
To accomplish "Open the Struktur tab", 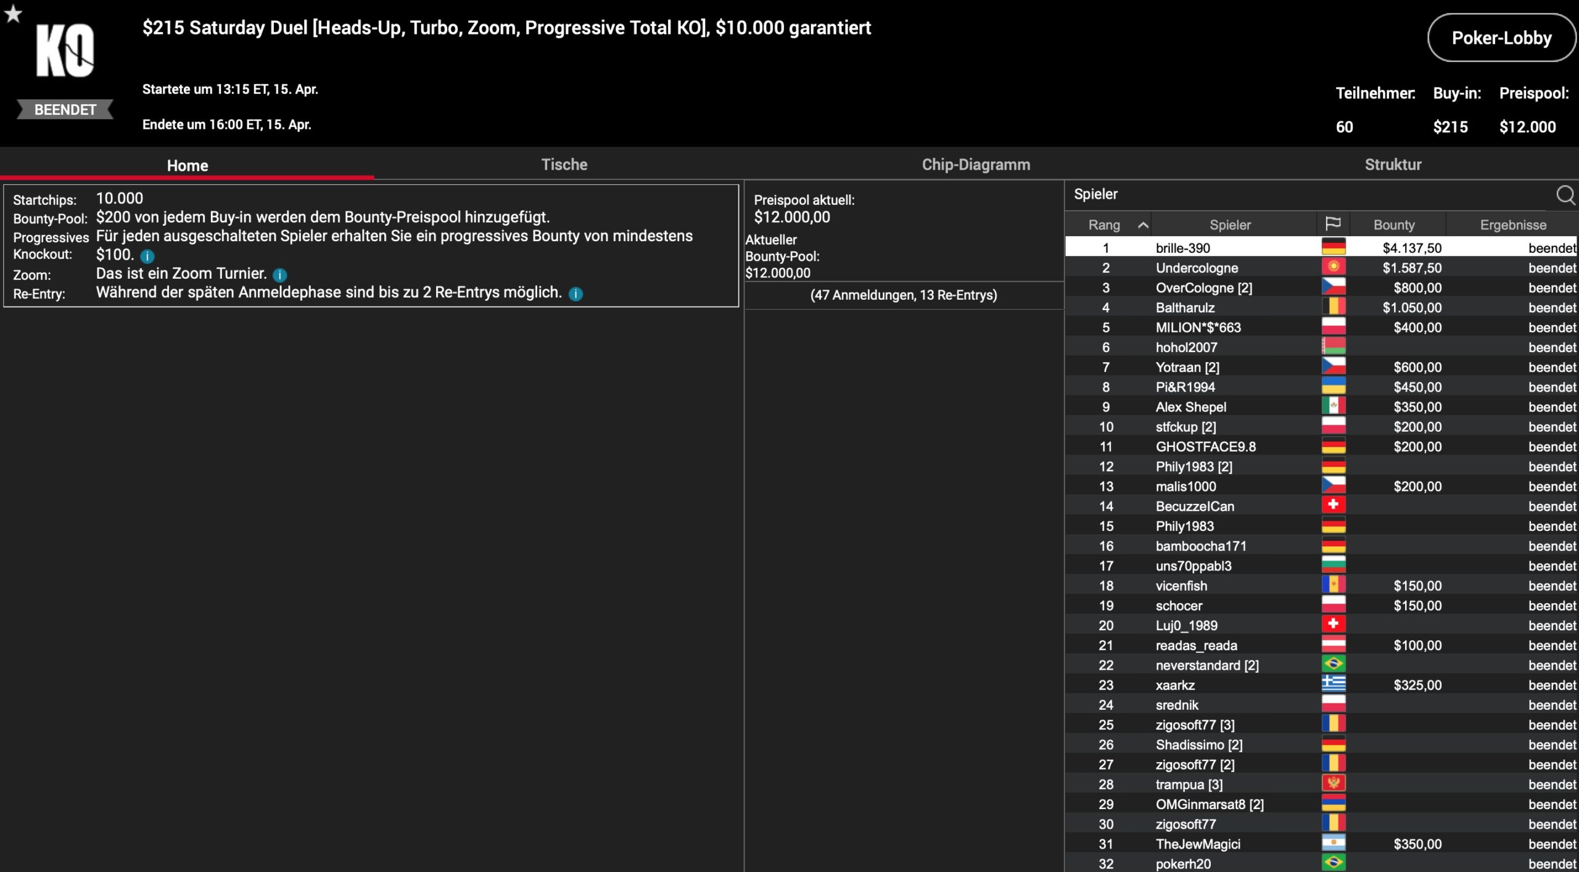I will 1392,165.
